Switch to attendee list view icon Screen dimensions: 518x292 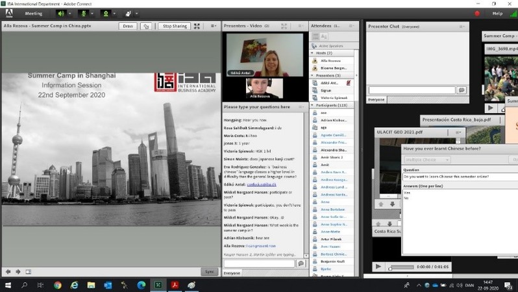pyautogui.click(x=316, y=36)
